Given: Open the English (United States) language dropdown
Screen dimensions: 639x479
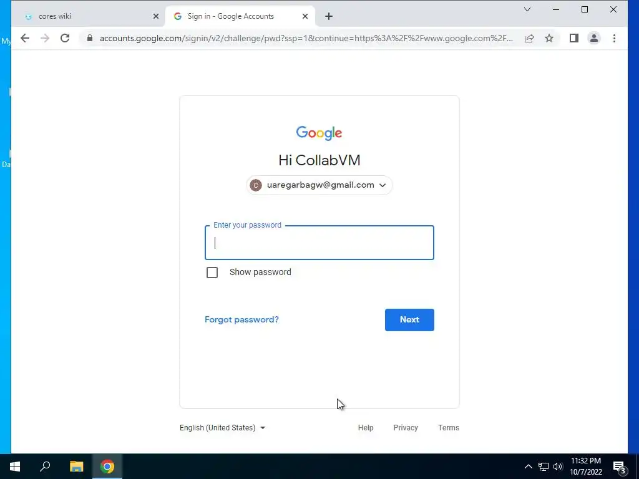Looking at the screenshot, I should coord(223,428).
